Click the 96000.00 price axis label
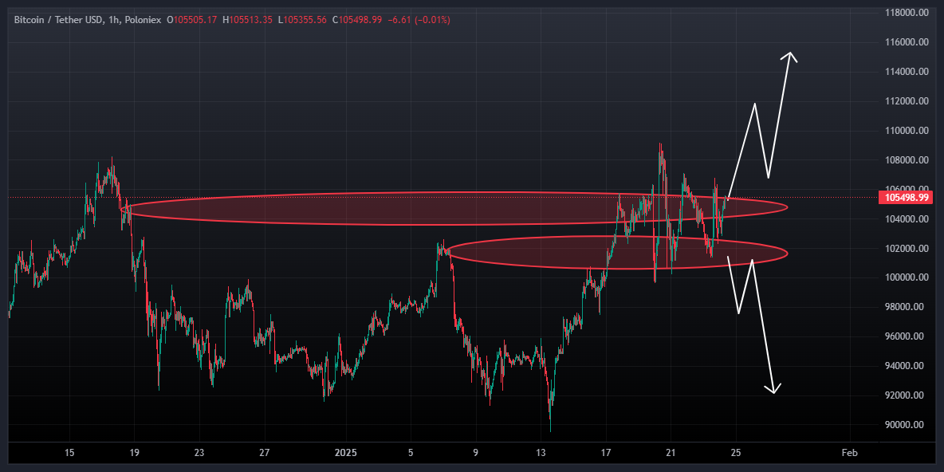Image resolution: width=944 pixels, height=472 pixels. click(x=905, y=336)
